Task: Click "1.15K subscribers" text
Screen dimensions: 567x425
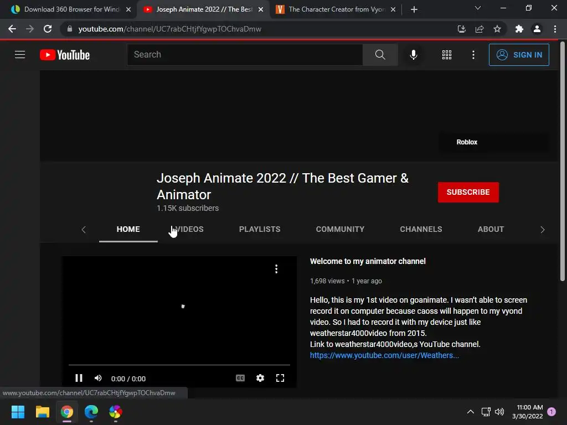Action: click(x=188, y=208)
